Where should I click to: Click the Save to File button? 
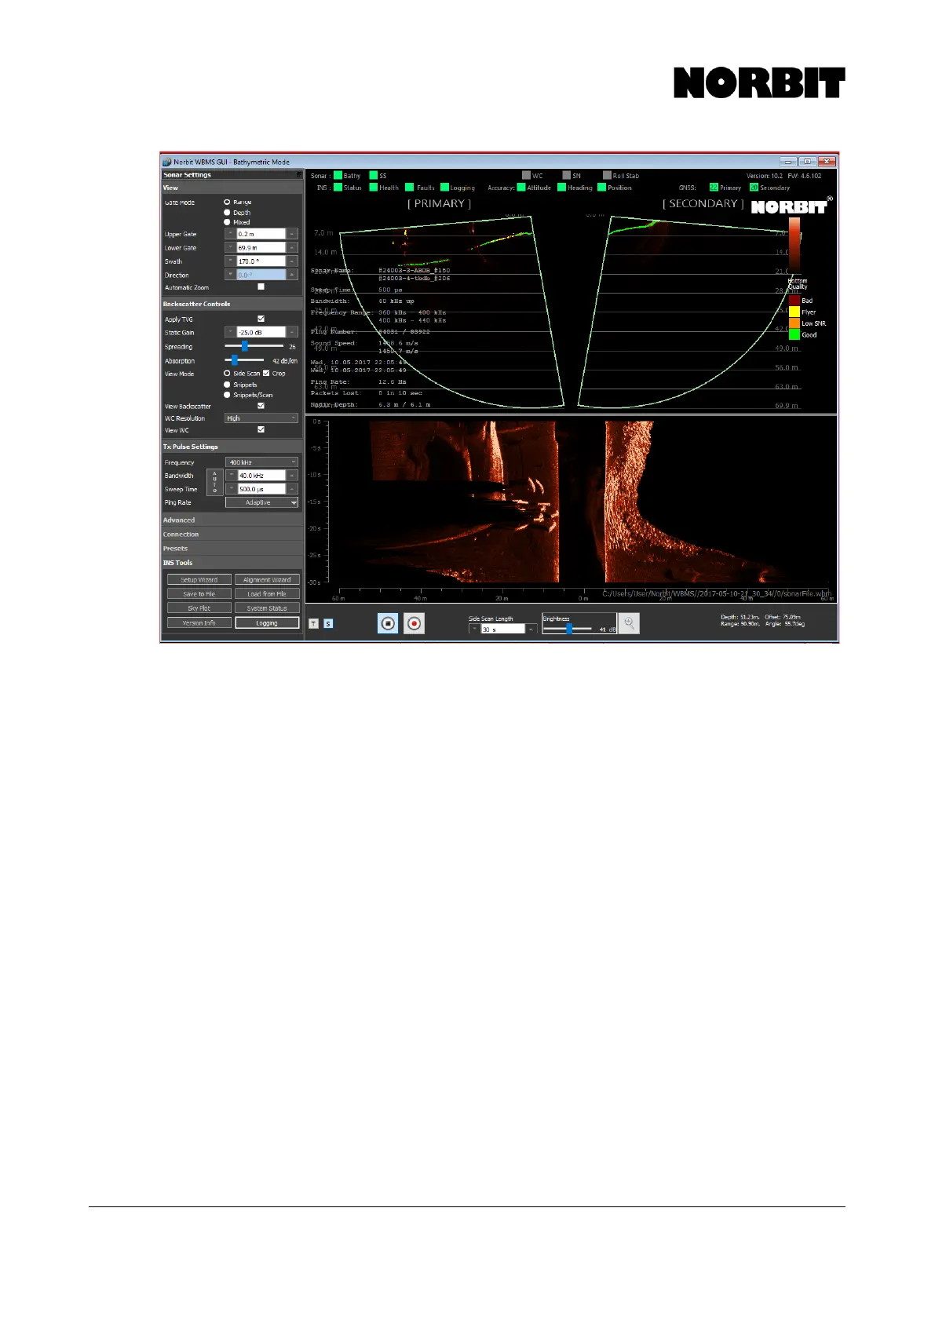coord(199,594)
